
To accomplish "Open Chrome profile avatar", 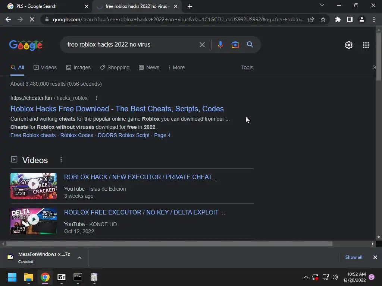I will click(x=362, y=19).
